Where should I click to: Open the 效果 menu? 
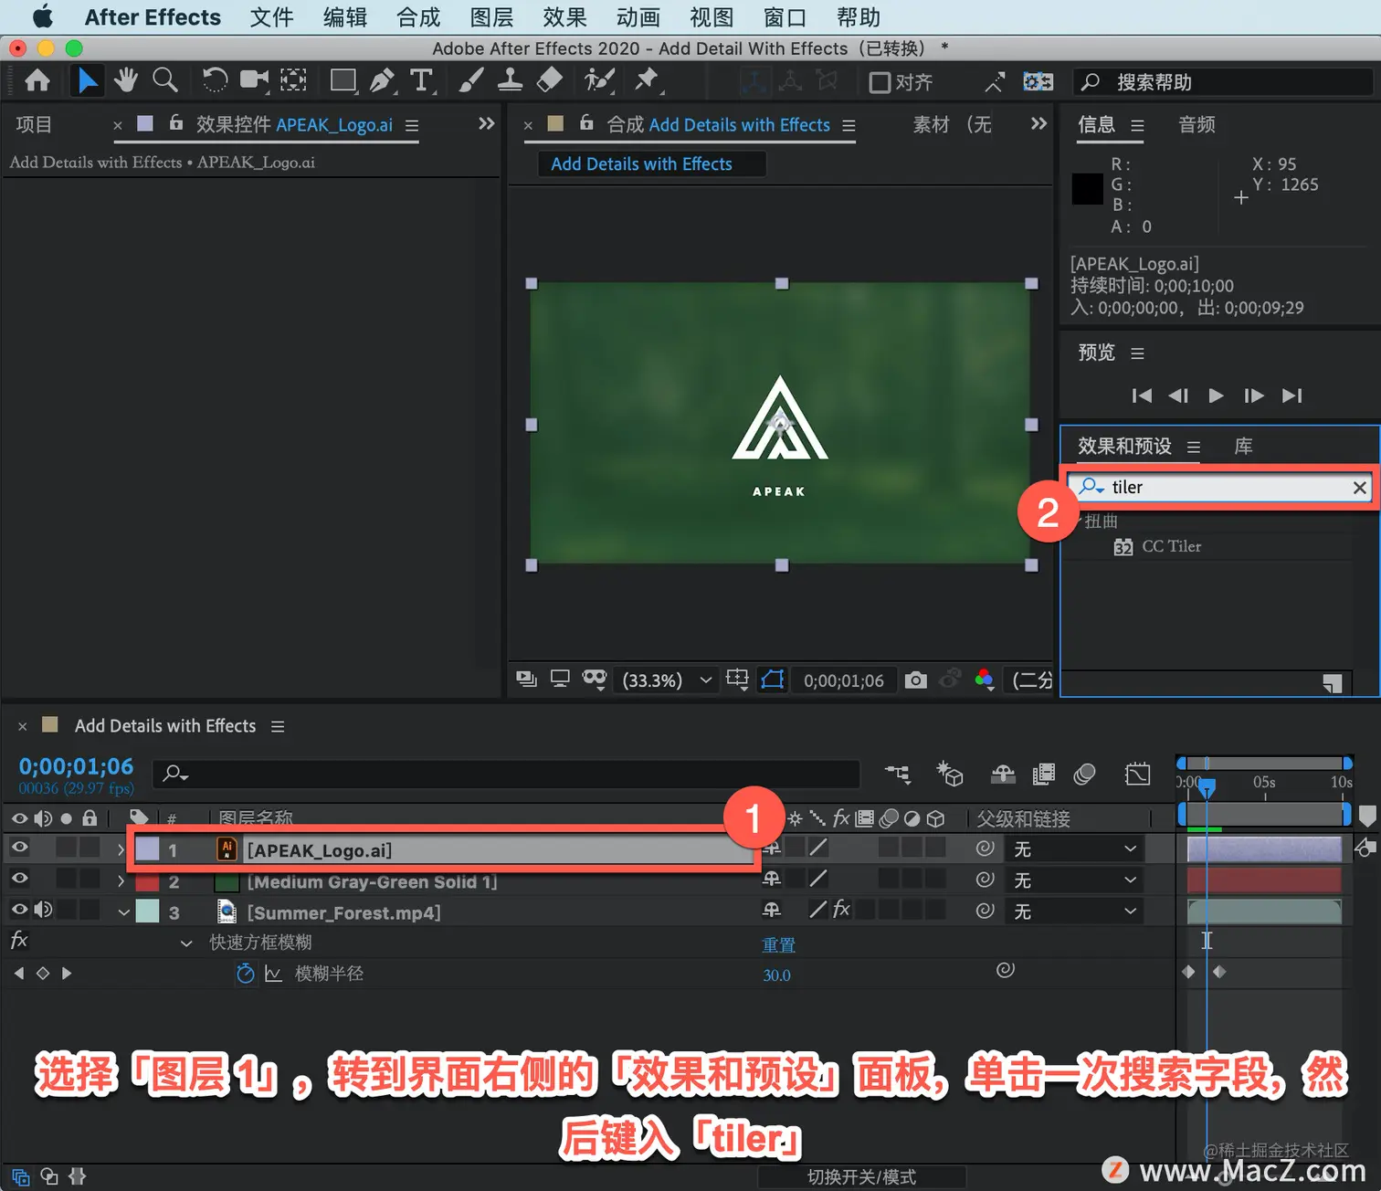pos(564,17)
